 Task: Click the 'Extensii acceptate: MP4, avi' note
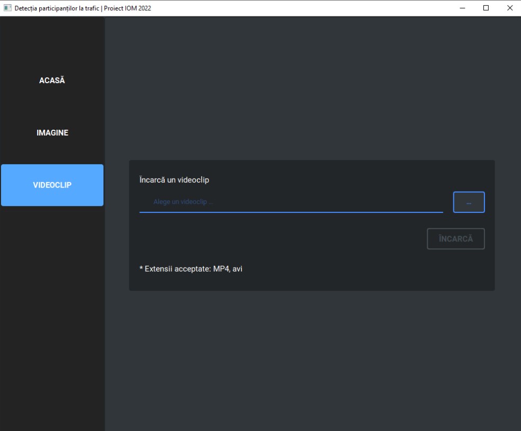[x=191, y=268]
